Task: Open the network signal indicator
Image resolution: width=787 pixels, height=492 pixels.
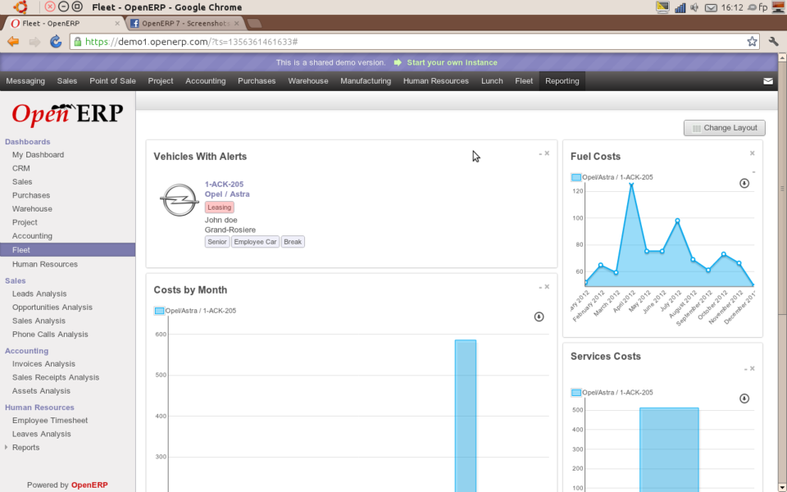Action: [680, 7]
